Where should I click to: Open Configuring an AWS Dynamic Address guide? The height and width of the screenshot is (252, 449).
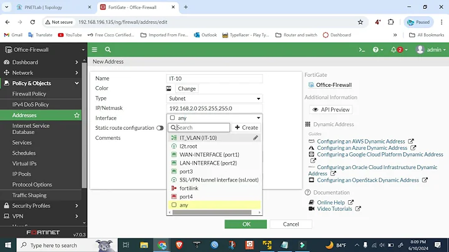click(x=361, y=141)
